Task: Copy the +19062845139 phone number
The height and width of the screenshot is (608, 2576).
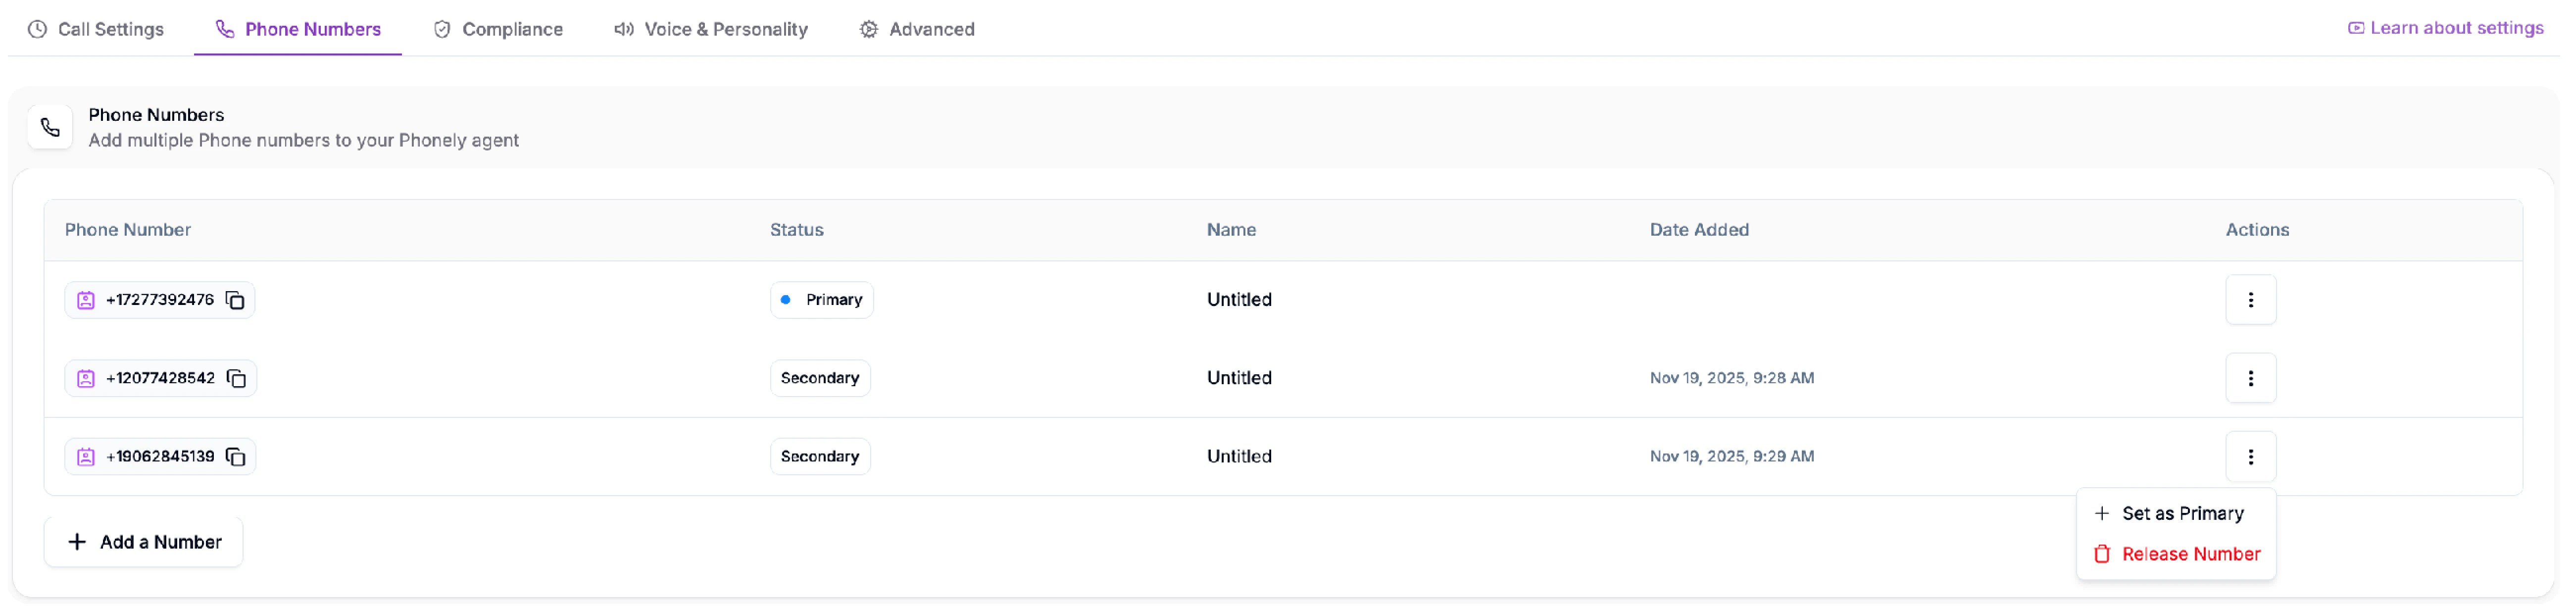Action: (x=236, y=456)
